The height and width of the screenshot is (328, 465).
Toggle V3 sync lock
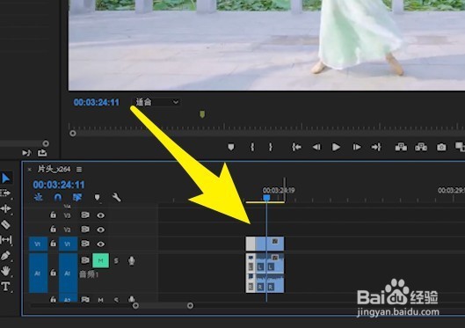tap(85, 215)
